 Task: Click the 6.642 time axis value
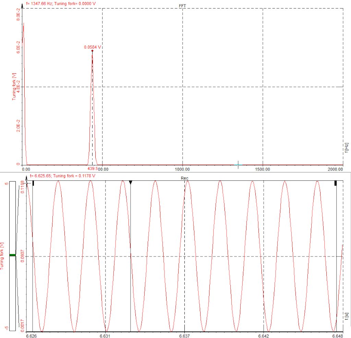pos(264,336)
